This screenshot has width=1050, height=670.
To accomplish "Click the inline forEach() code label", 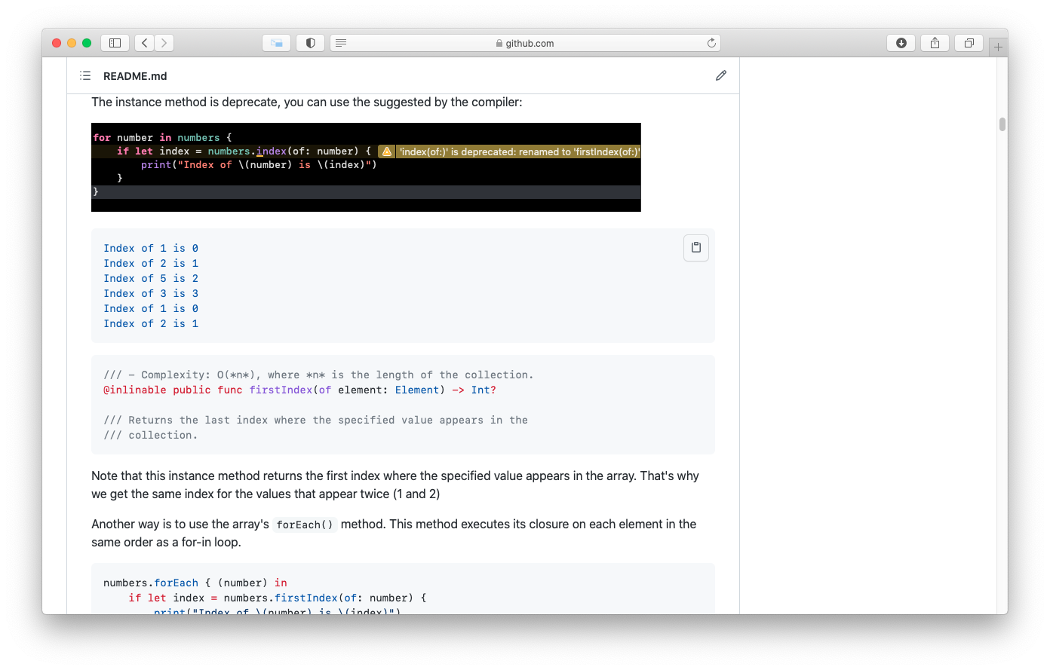I will click(x=305, y=525).
